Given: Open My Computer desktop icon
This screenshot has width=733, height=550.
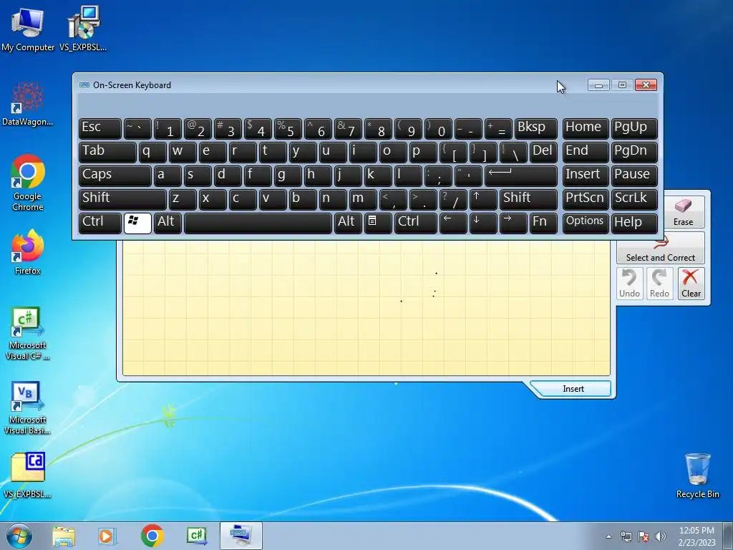Looking at the screenshot, I should click(x=28, y=28).
